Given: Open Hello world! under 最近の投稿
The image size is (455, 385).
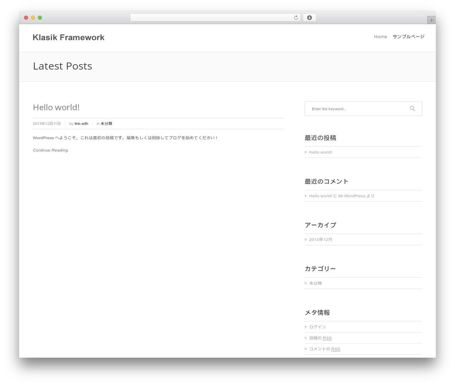Looking at the screenshot, I should click(321, 152).
